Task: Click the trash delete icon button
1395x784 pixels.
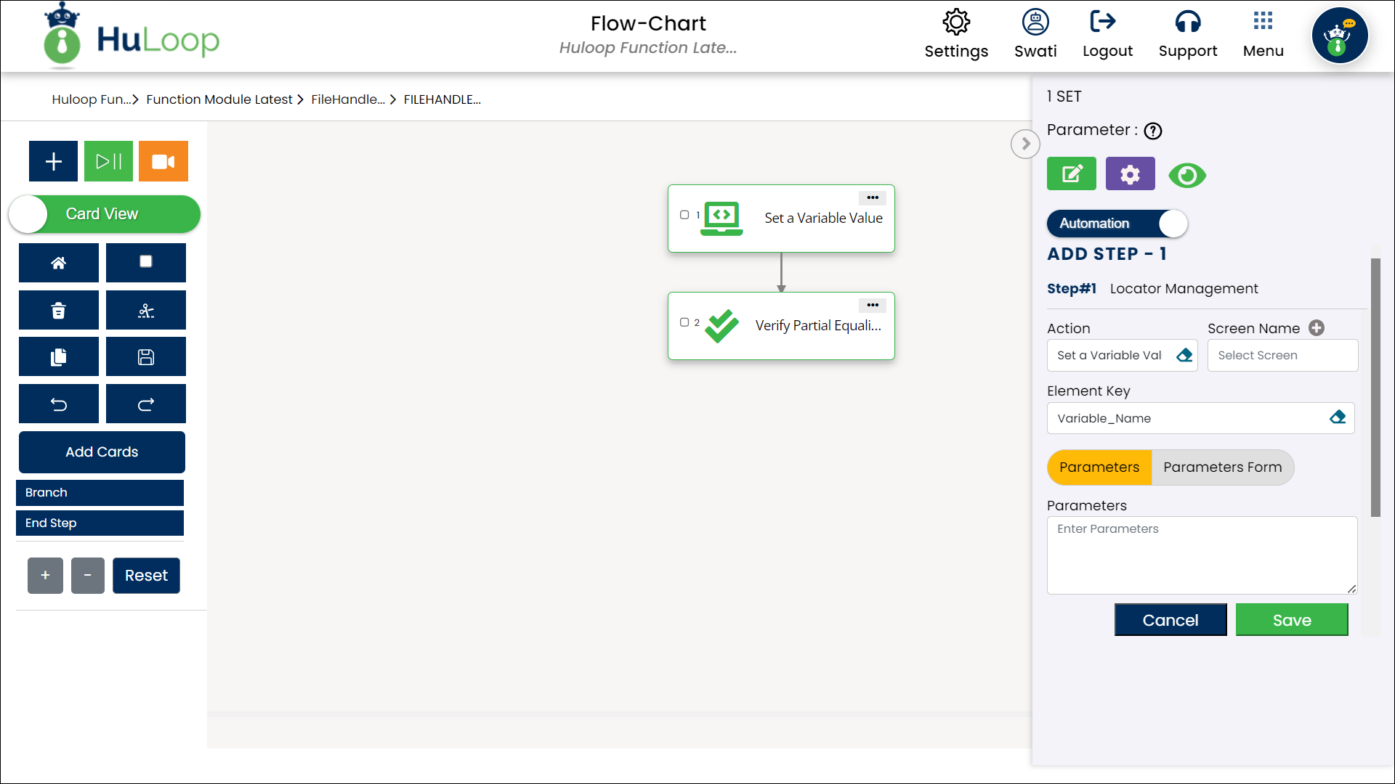Action: (x=59, y=311)
